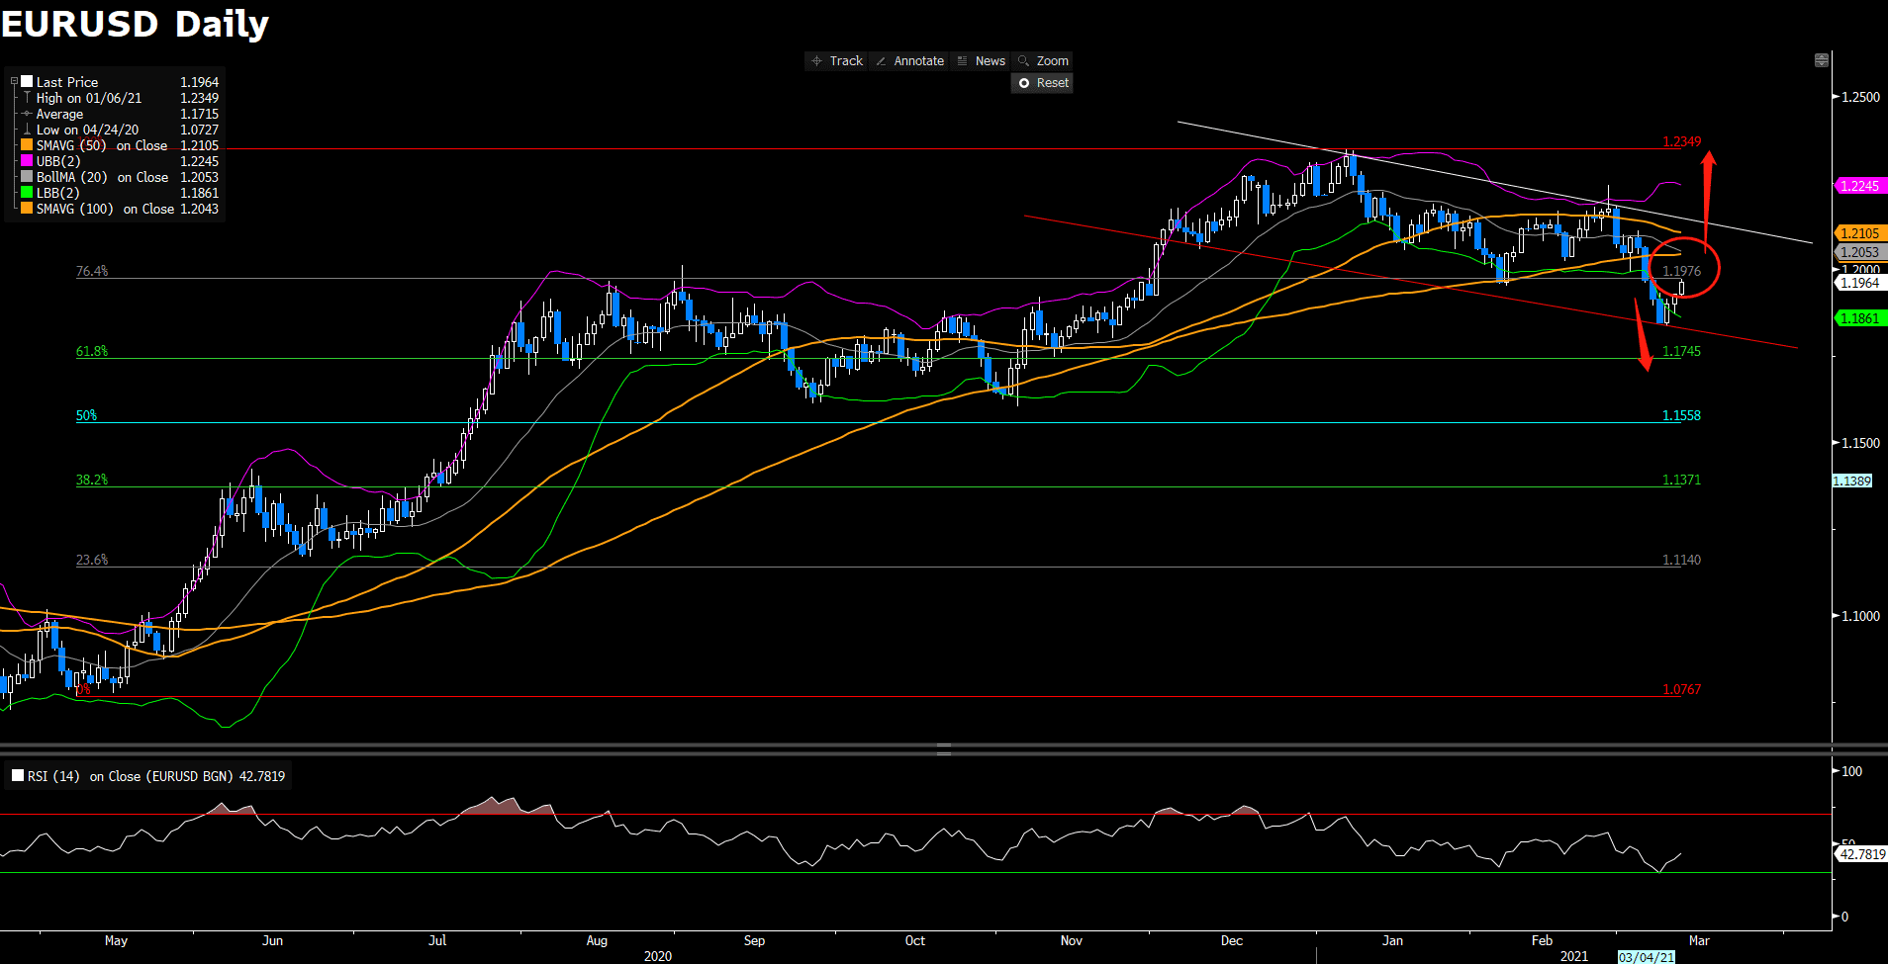Click the 1.1000 price axis label
Image resolution: width=1888 pixels, height=964 pixels.
click(x=1860, y=616)
